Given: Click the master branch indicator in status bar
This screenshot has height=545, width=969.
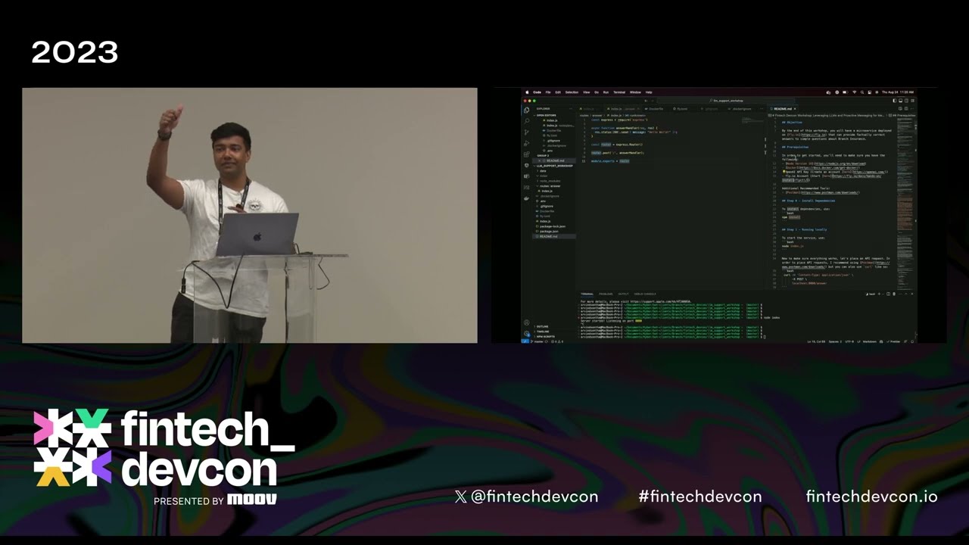Looking at the screenshot, I should pyautogui.click(x=536, y=341).
